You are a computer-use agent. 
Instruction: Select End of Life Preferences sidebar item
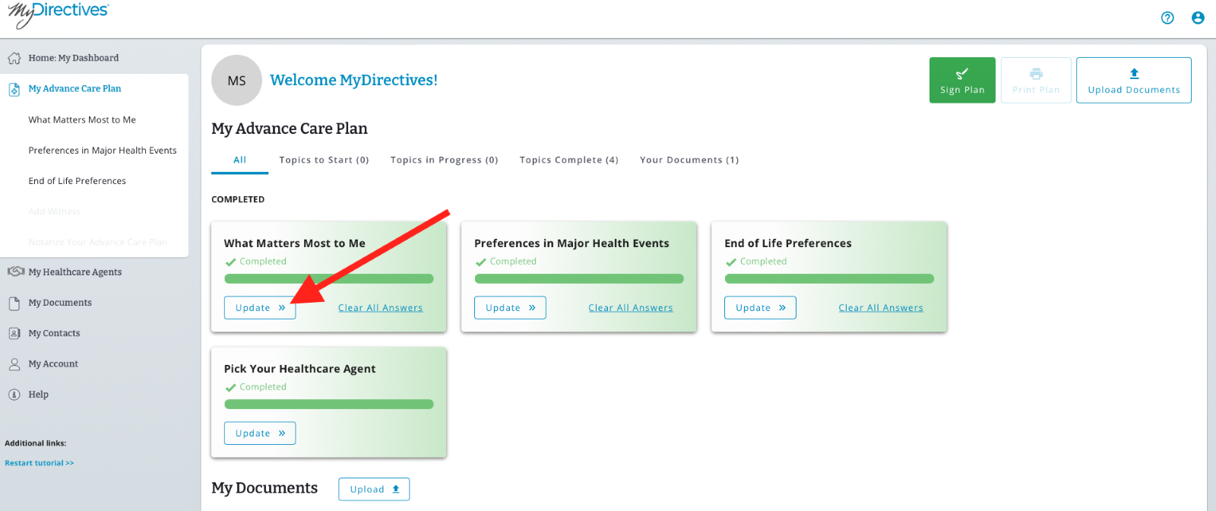coord(78,180)
